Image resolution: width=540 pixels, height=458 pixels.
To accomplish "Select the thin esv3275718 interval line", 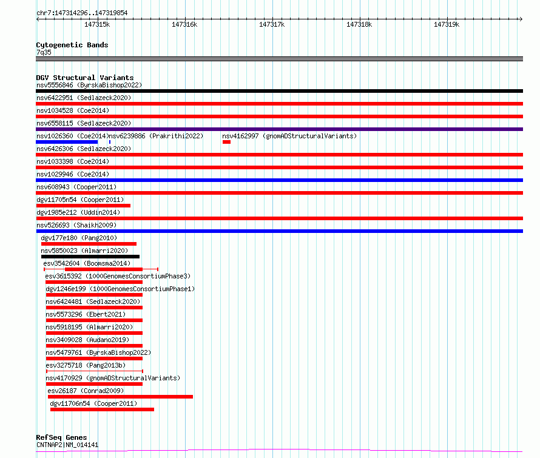I will (95, 371).
